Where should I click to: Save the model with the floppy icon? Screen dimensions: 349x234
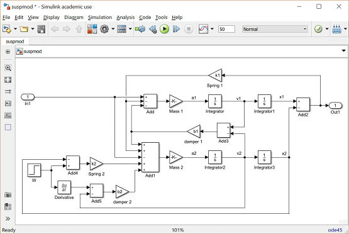coord(42,29)
